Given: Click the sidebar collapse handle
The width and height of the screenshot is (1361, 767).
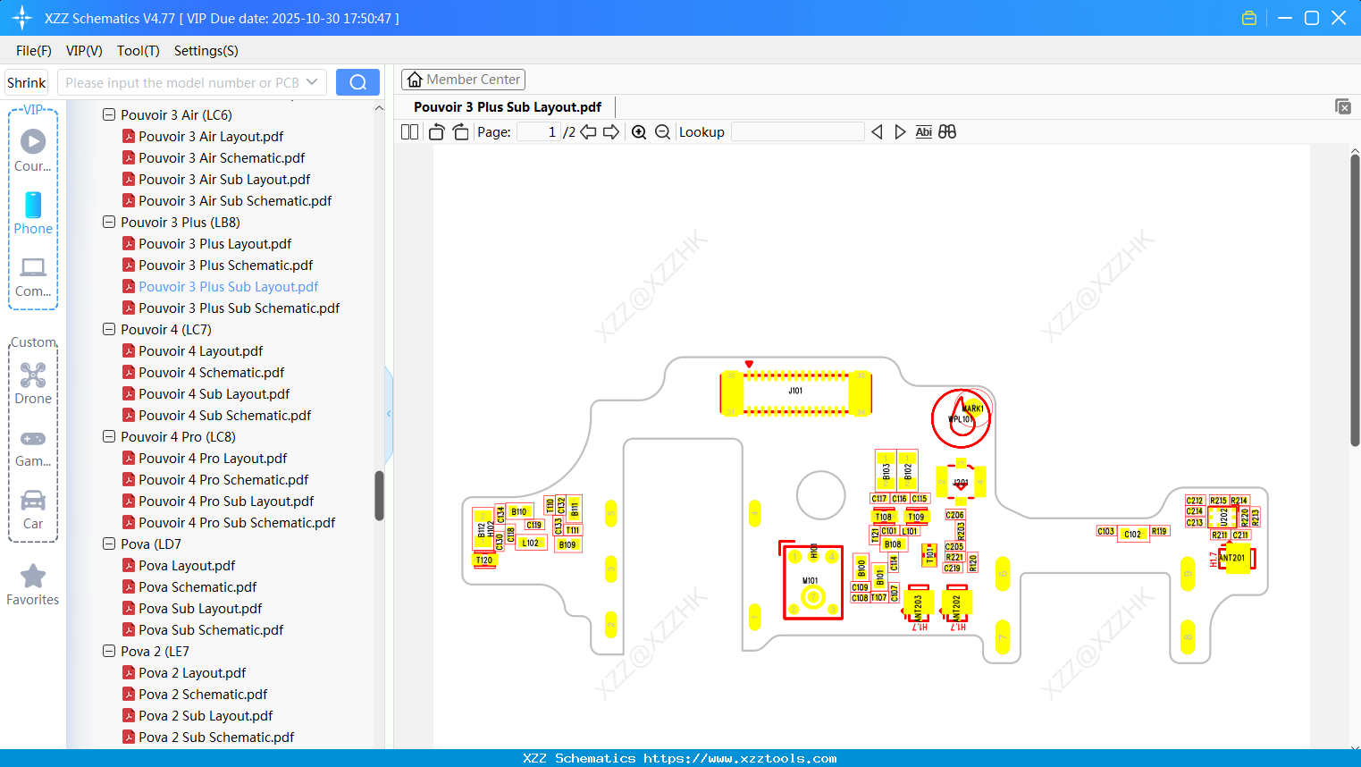Looking at the screenshot, I should pos(389,414).
